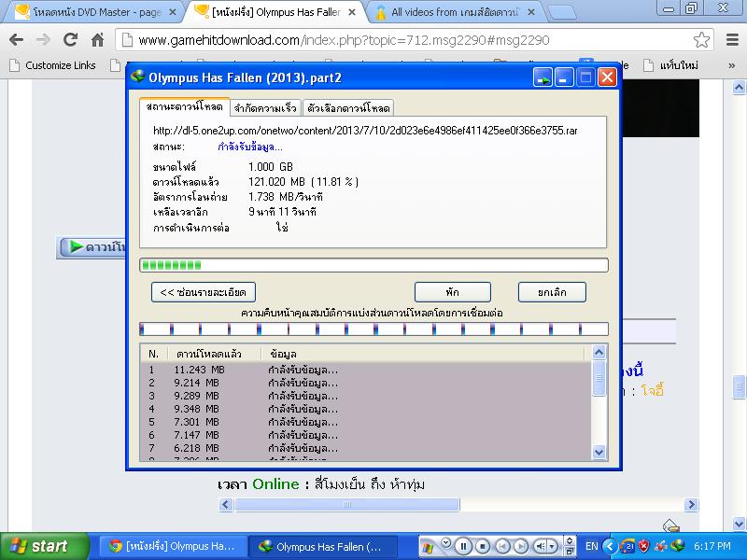Screen dimensions: 747x560
Task: Cancel download with ยกเลิก button
Action: click(x=552, y=292)
